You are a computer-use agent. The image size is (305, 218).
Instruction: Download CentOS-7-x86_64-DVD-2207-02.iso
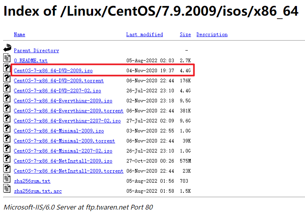(57, 91)
